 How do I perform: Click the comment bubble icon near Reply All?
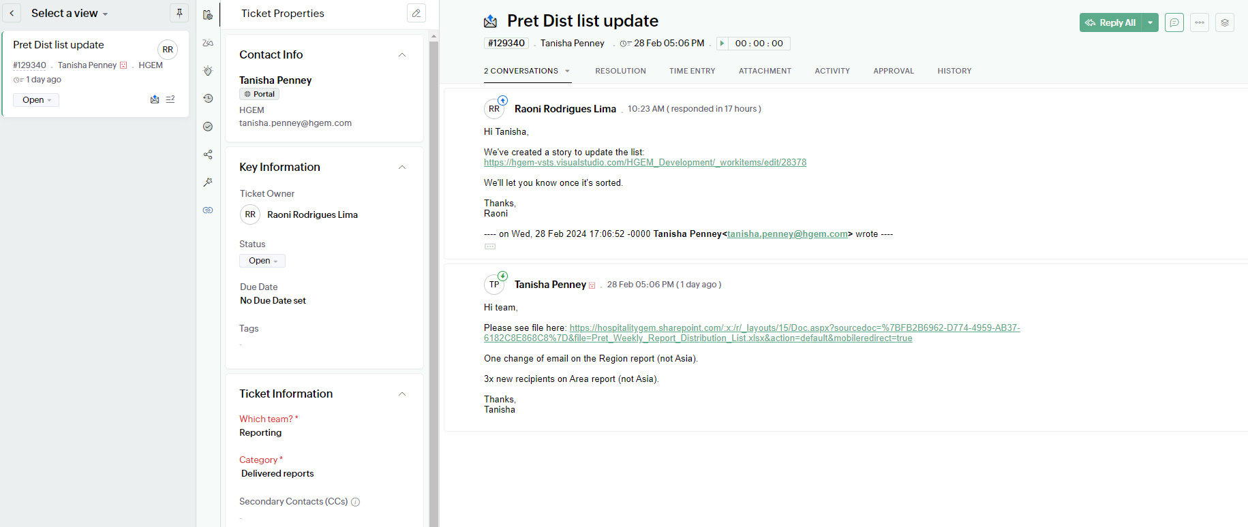(x=1174, y=22)
